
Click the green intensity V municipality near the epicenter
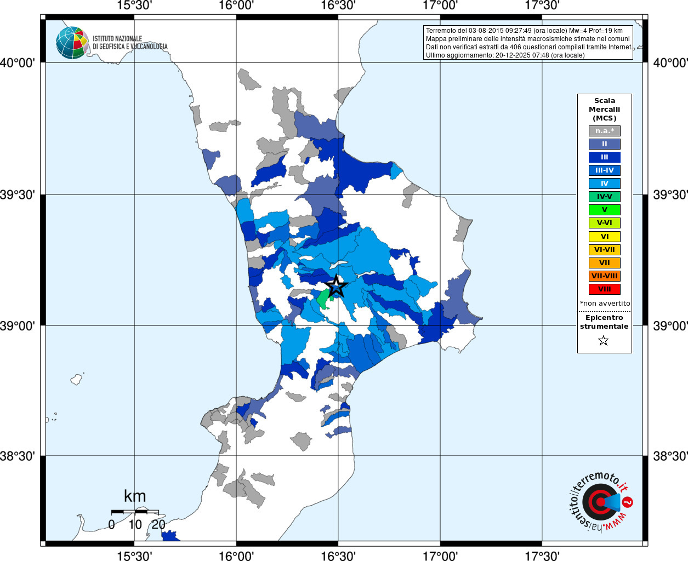[323, 299]
